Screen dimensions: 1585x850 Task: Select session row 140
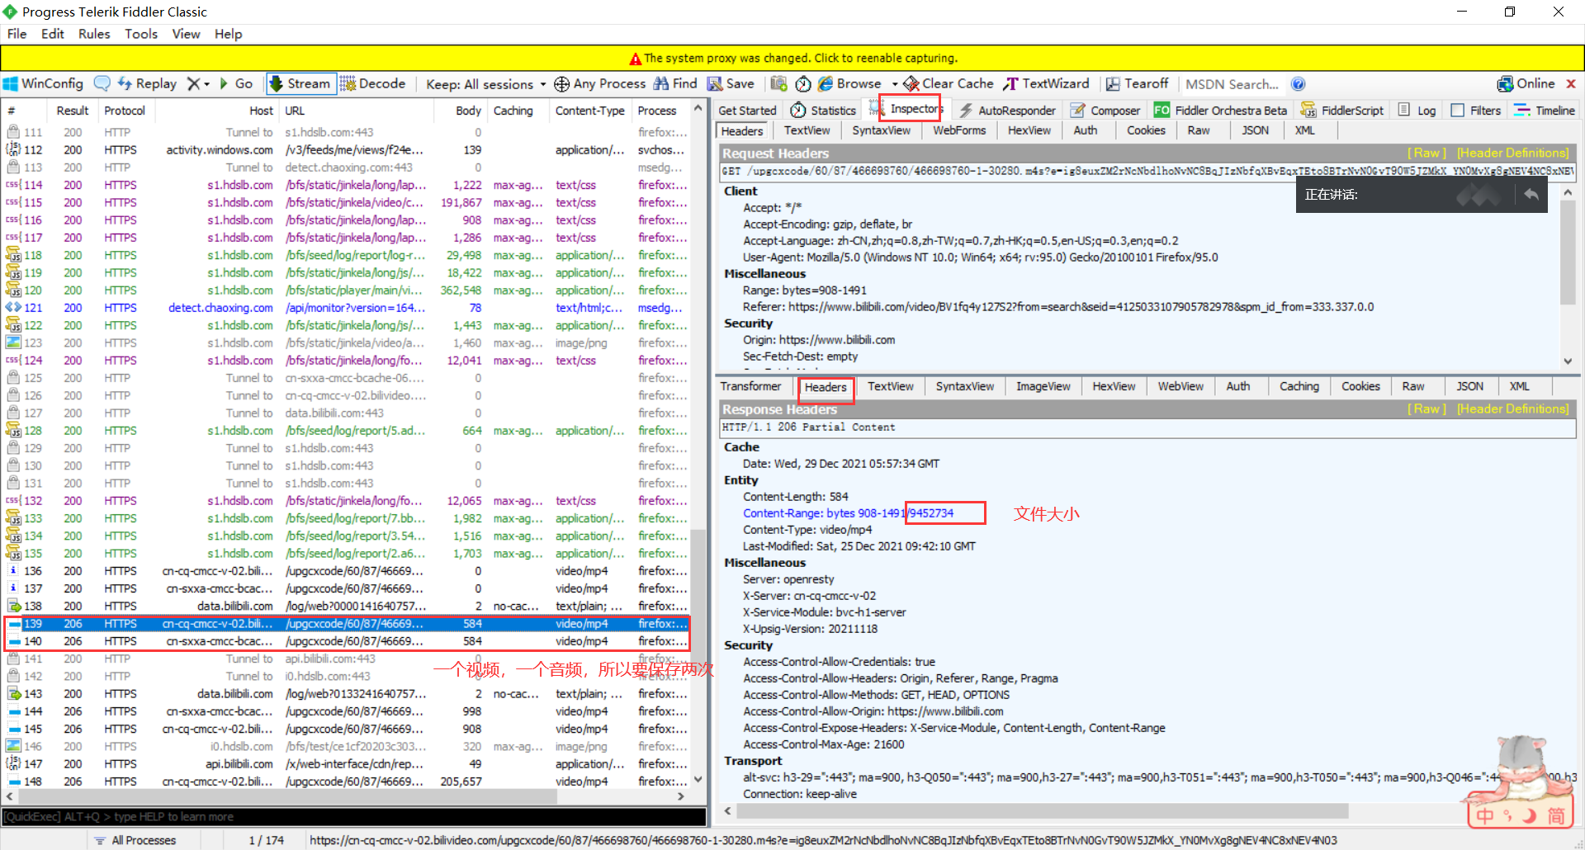point(347,641)
